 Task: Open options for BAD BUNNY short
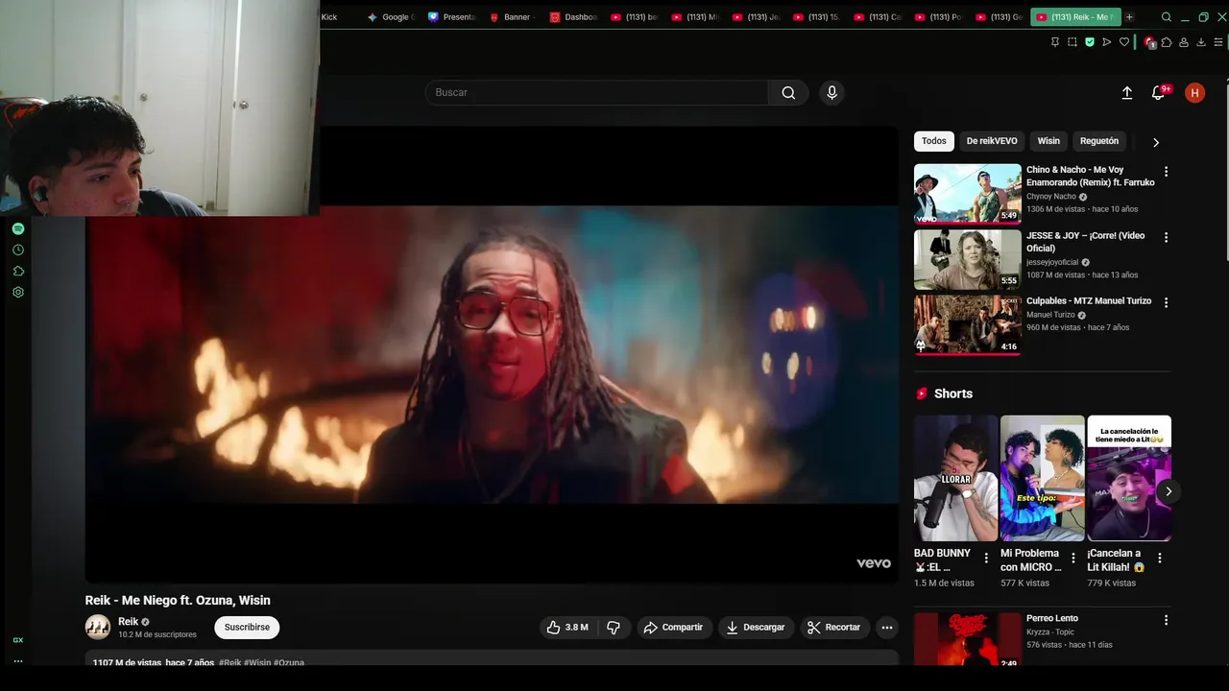click(986, 559)
